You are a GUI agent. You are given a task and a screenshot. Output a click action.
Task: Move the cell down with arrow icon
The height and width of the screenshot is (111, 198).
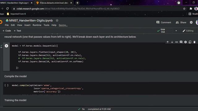(x=172, y=42)
